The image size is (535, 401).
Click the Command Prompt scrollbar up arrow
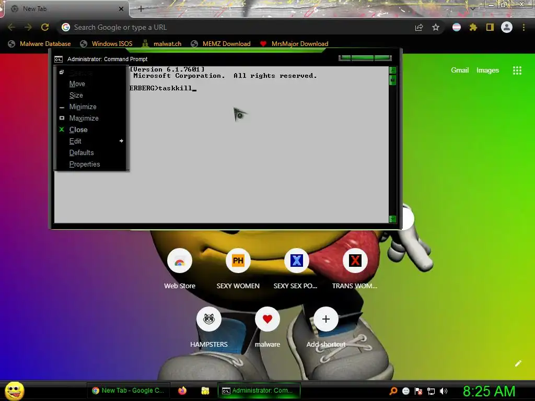pos(393,70)
